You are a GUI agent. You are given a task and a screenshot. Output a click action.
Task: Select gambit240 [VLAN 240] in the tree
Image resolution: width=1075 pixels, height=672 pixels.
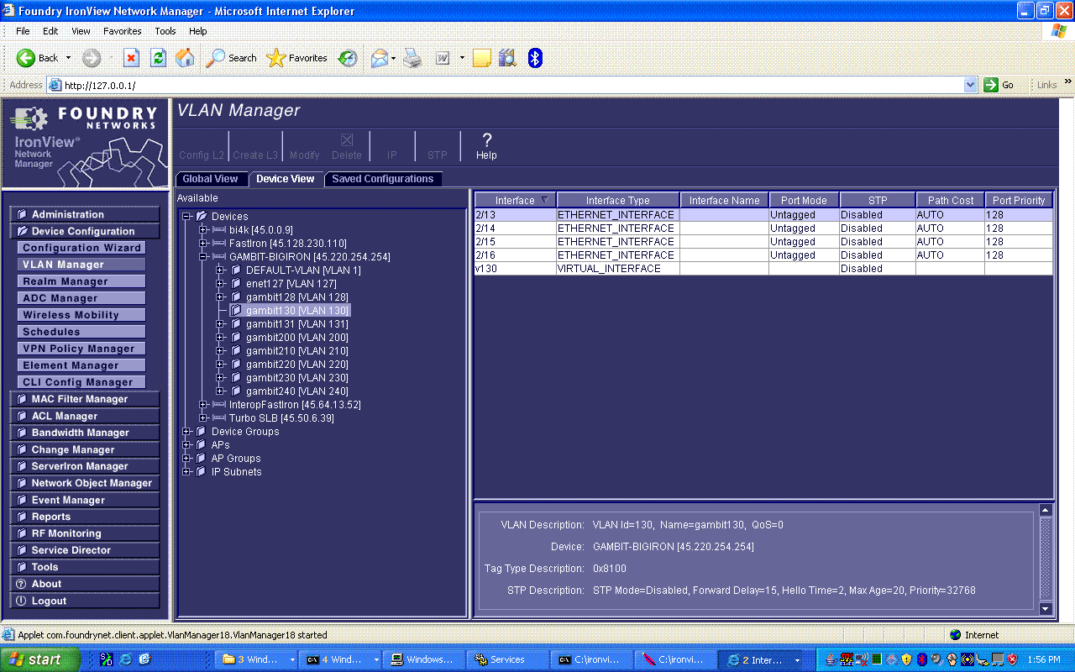click(x=297, y=391)
